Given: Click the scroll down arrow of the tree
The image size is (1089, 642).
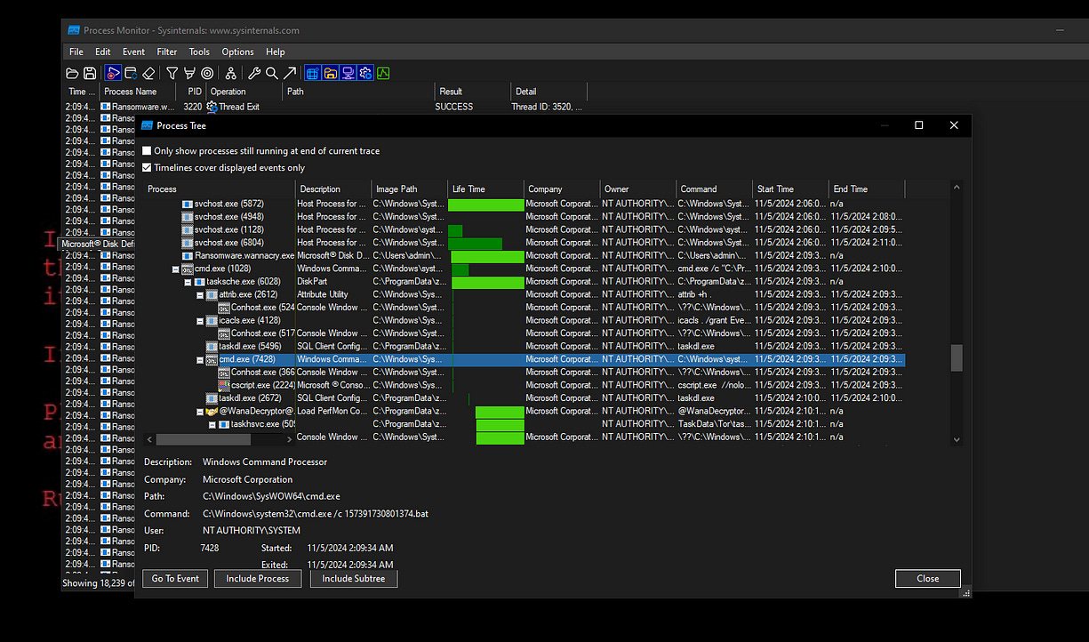Looking at the screenshot, I should [x=957, y=439].
